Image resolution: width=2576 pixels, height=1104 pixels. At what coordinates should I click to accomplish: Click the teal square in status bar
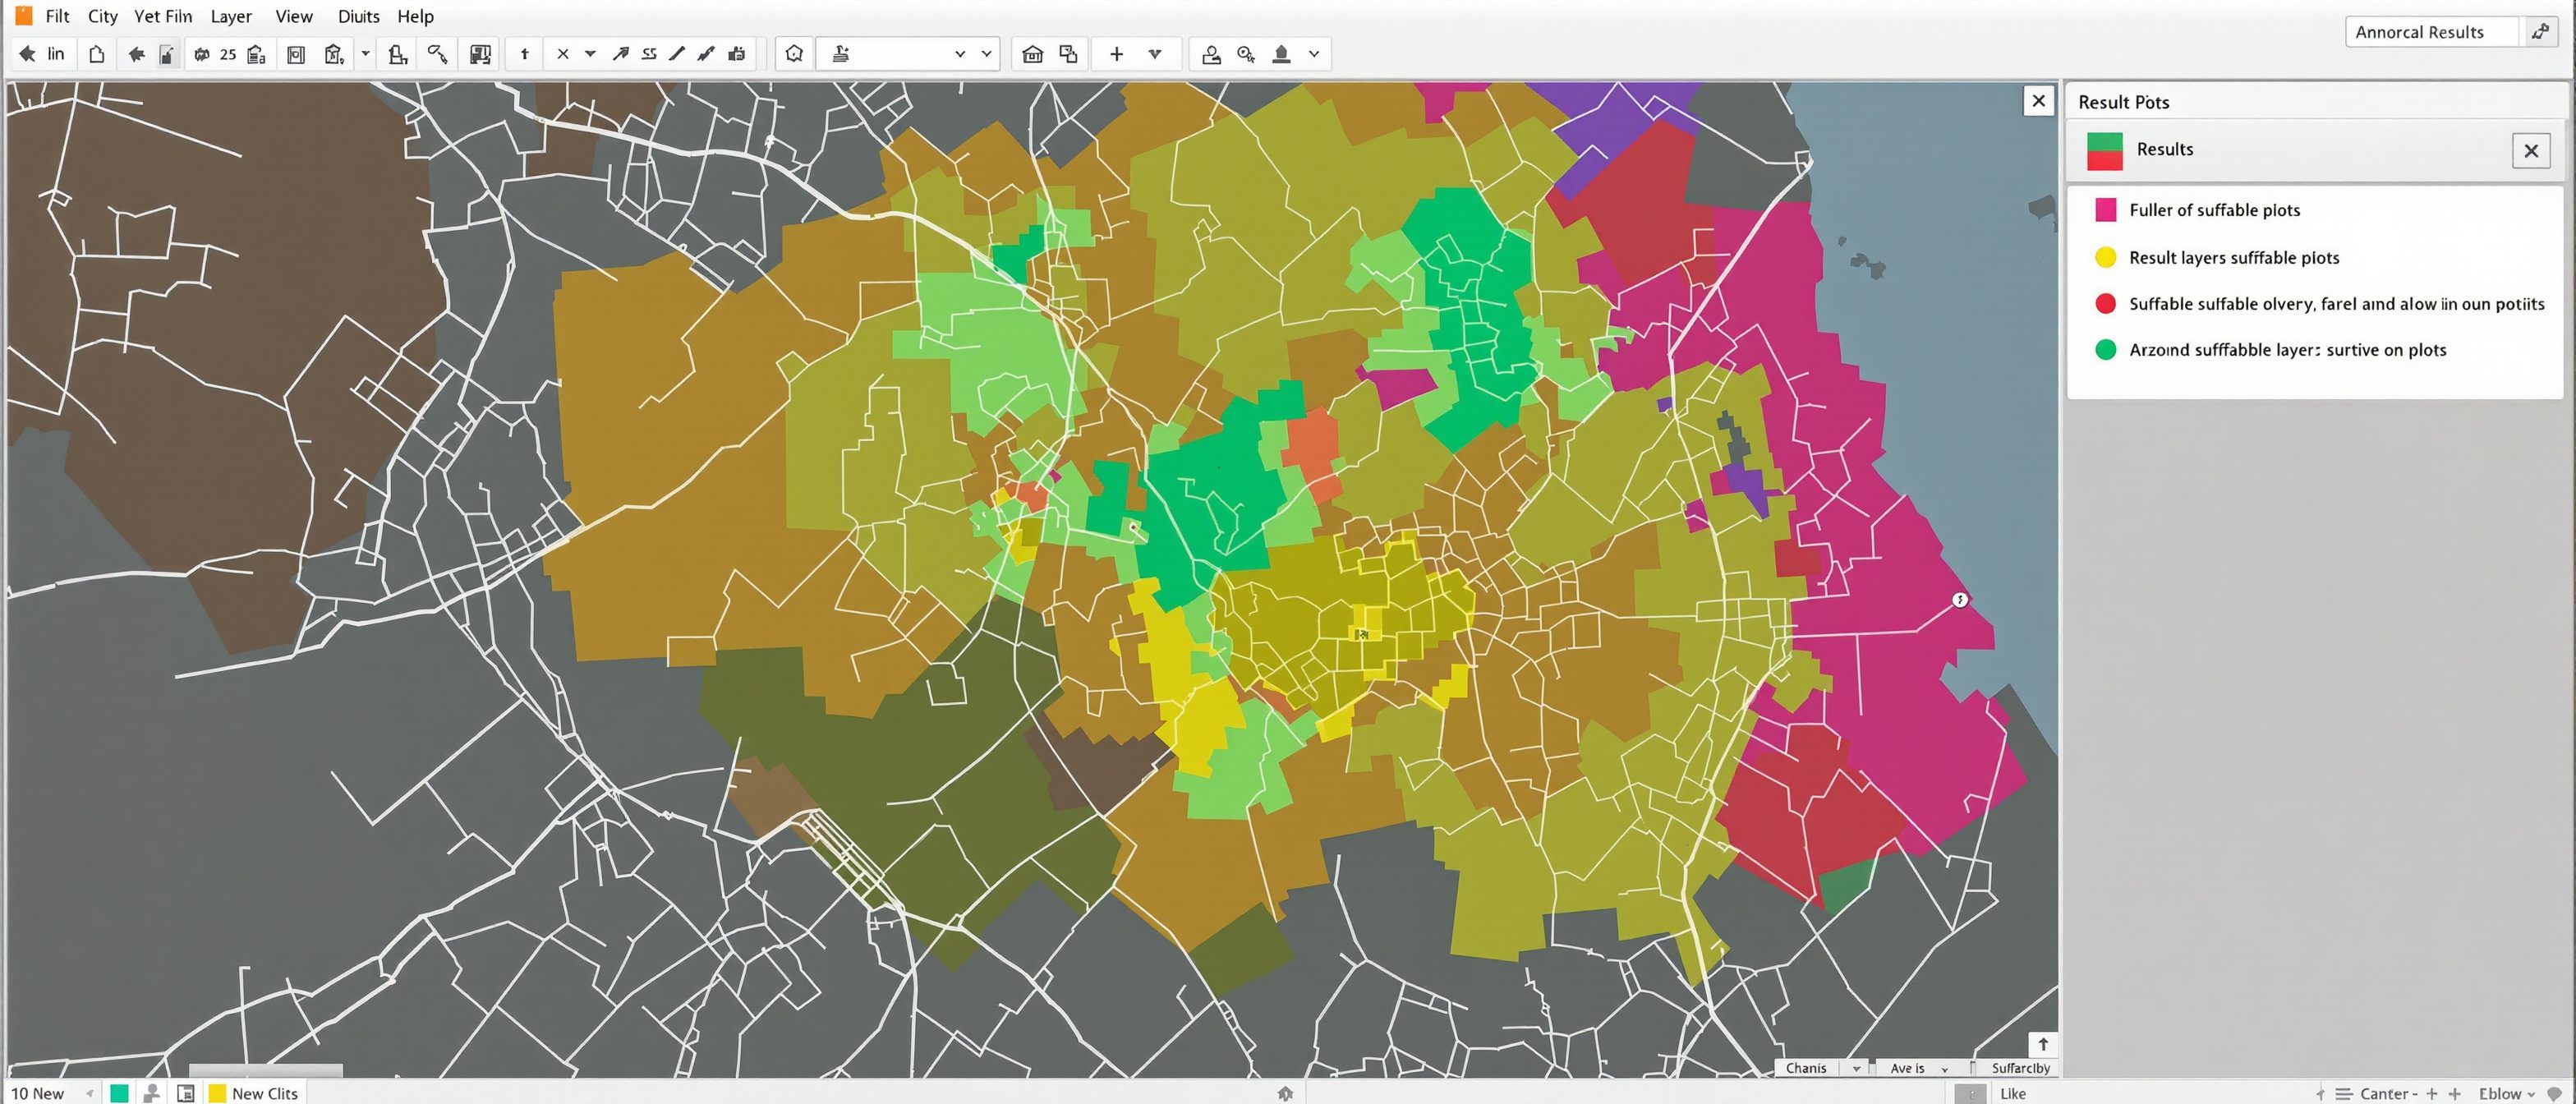[x=119, y=1093]
